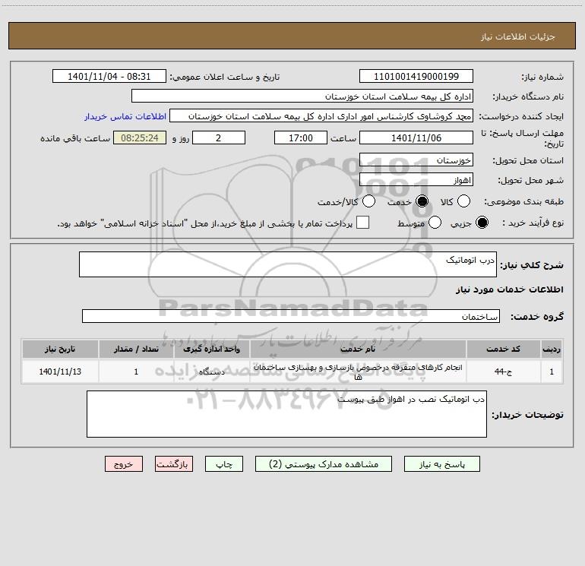Image resolution: width=585 pixels, height=566 pixels.
Task: Click the remaining time field 08:25:24
Action: pyautogui.click(x=140, y=138)
